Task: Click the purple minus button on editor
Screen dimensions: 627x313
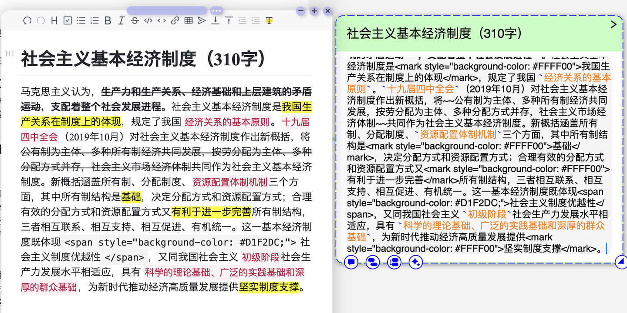Action: pyautogui.click(x=300, y=11)
